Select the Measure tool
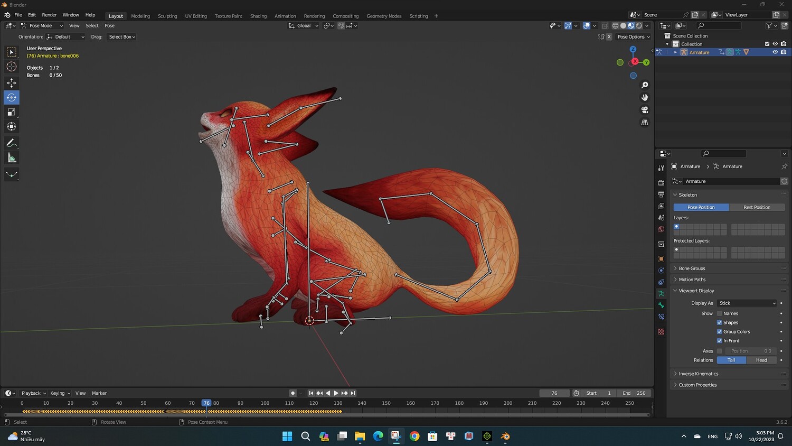The height and width of the screenshot is (446, 792). click(12, 158)
